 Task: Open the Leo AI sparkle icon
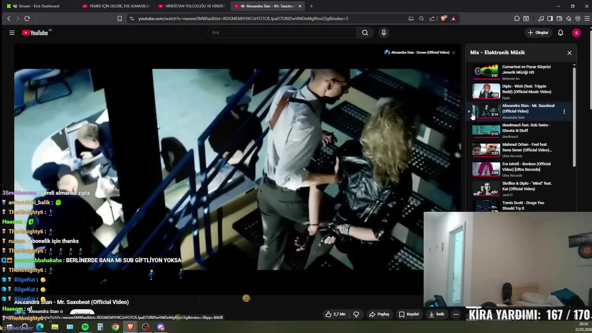(x=568, y=18)
